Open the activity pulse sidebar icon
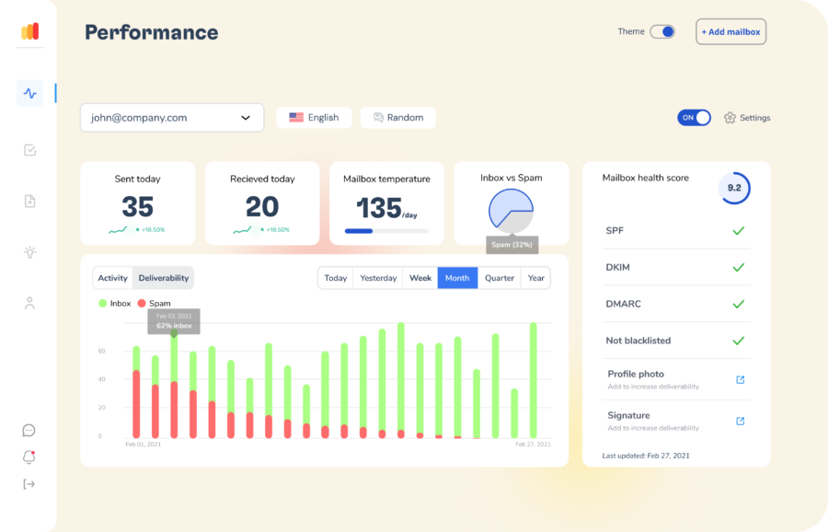The height and width of the screenshot is (532, 828). coord(29,94)
